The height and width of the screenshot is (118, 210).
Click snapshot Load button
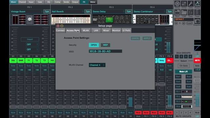click(189, 23)
